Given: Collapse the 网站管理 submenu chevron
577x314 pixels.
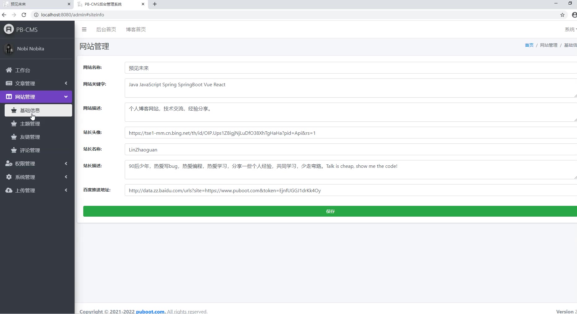Looking at the screenshot, I should (66, 97).
